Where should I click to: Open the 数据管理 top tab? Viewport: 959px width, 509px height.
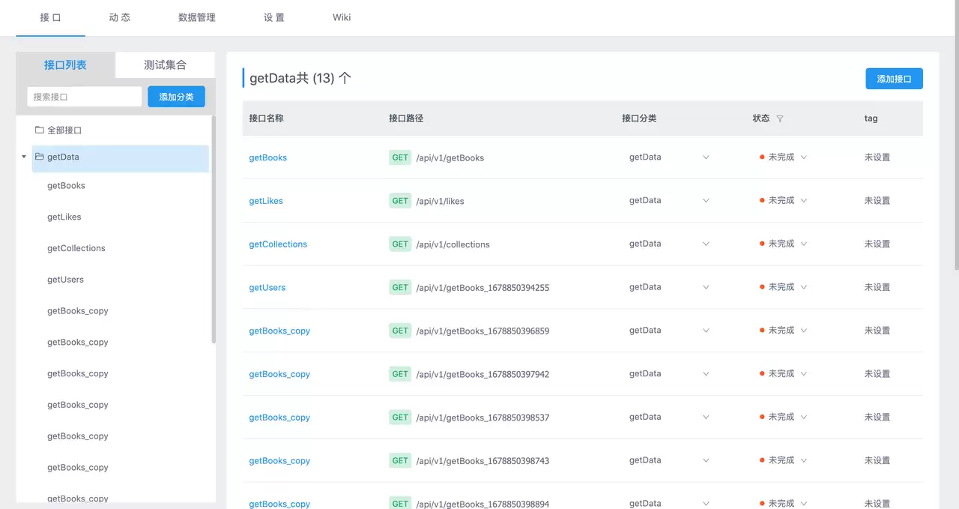click(197, 17)
